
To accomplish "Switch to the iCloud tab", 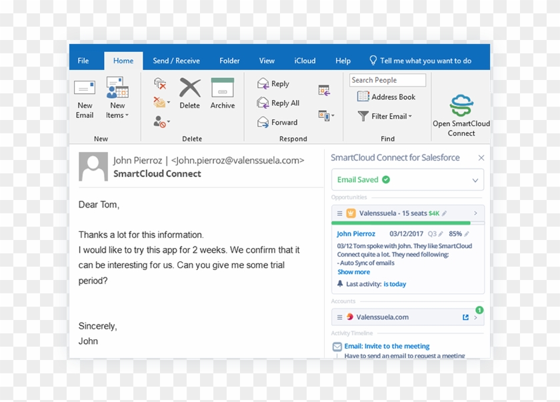I will click(x=305, y=61).
